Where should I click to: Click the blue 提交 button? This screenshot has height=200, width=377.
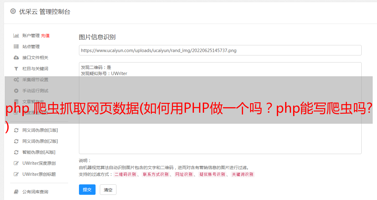point(87,190)
